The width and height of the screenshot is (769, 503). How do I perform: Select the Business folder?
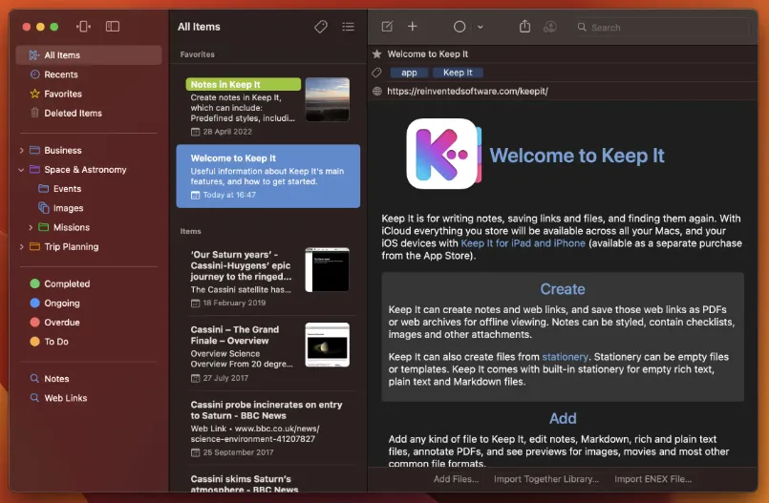[63, 151]
